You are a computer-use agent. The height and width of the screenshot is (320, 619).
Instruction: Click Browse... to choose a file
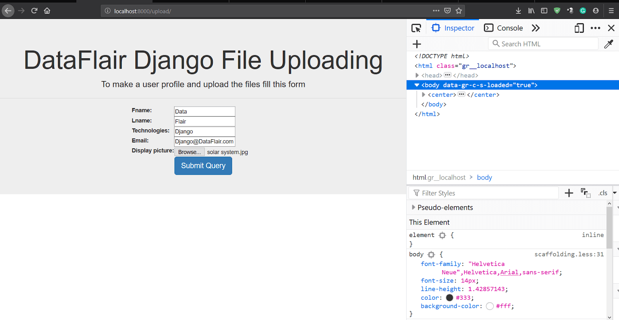click(190, 152)
